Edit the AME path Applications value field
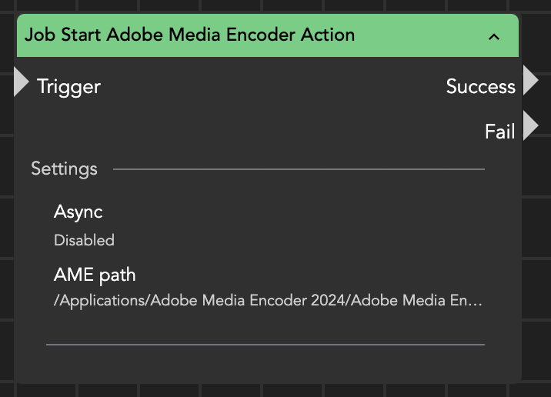Viewport: 551px width, 397px height. pos(268,301)
